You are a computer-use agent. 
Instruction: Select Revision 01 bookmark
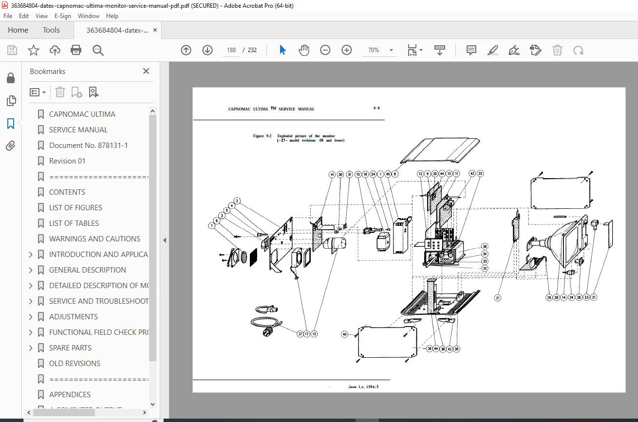point(67,161)
